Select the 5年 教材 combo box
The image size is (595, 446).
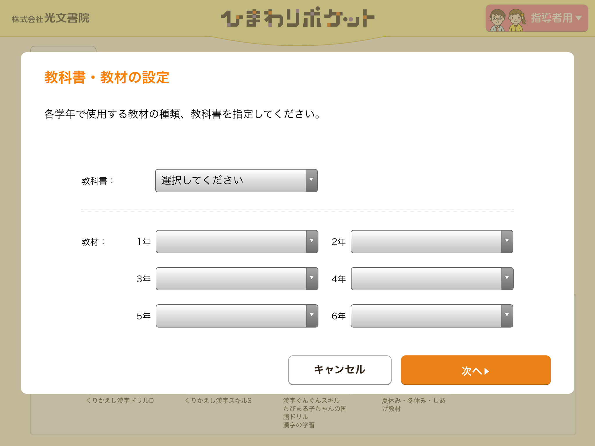click(237, 316)
